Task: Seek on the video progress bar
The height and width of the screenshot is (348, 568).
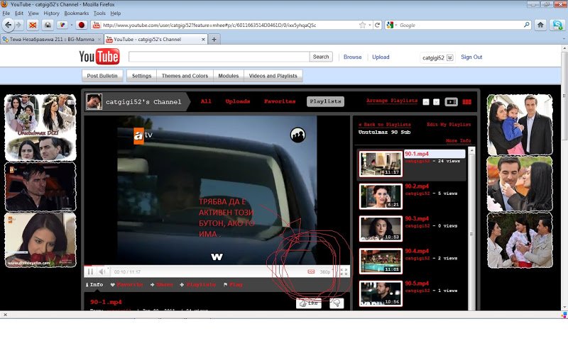Action: pos(213,266)
